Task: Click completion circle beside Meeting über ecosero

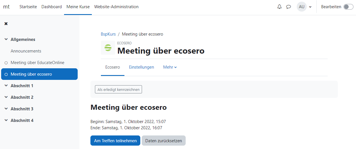Action: [x=6, y=74]
